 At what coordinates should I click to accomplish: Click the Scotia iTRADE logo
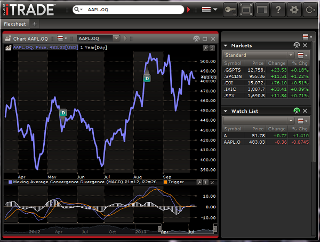(x=29, y=10)
